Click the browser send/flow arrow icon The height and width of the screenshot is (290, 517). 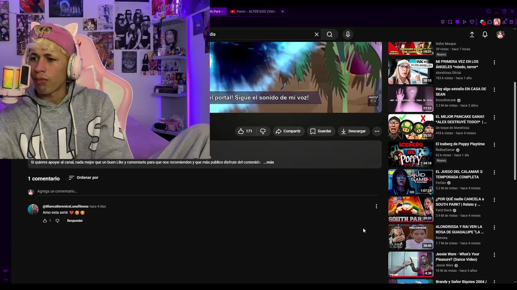pyautogui.click(x=464, y=22)
